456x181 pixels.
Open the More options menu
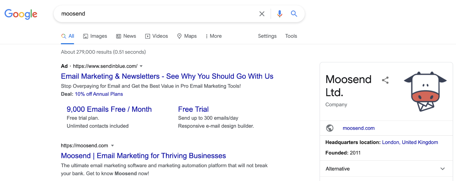coord(213,36)
